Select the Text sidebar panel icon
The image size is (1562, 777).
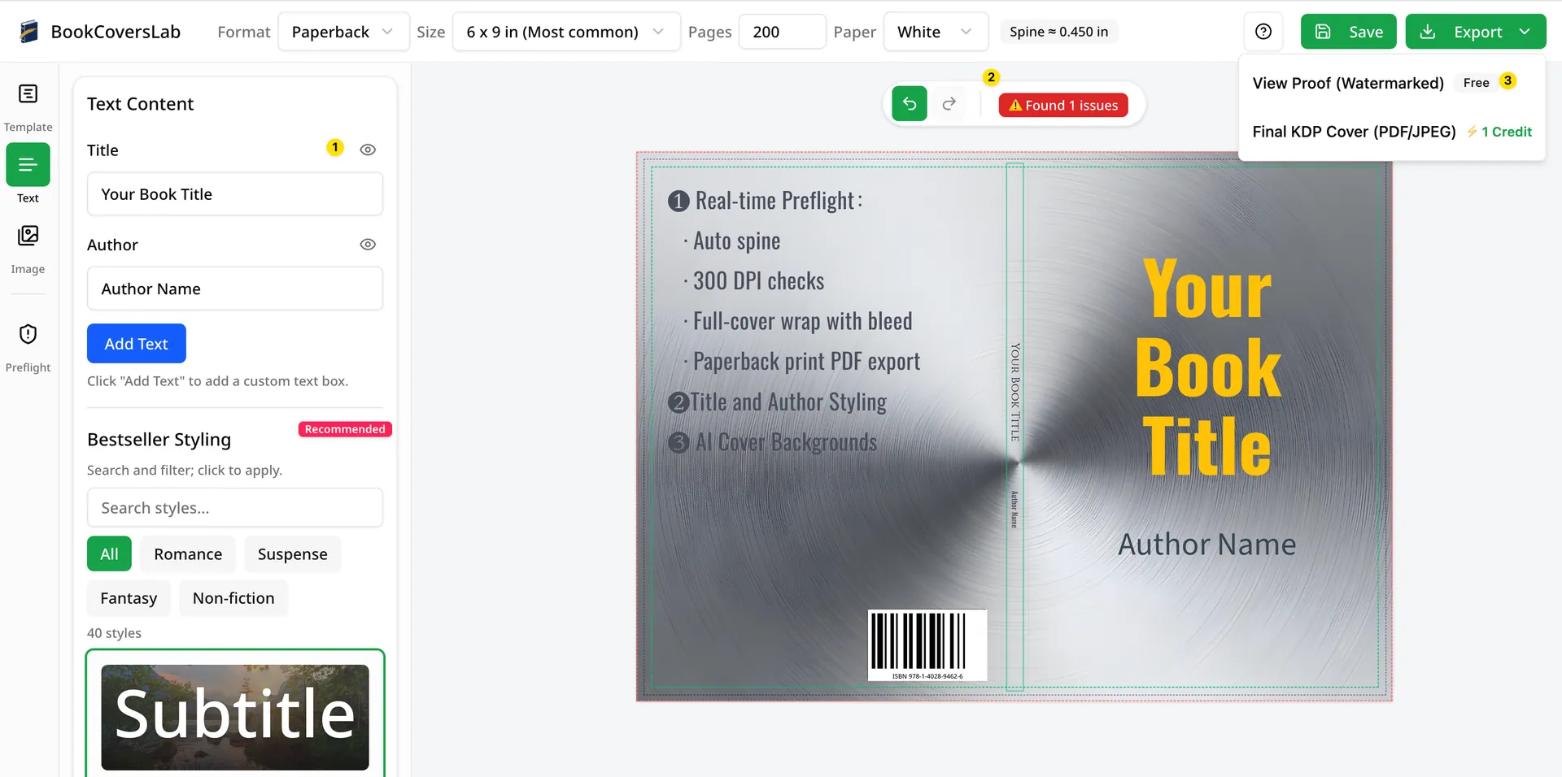[x=28, y=165]
